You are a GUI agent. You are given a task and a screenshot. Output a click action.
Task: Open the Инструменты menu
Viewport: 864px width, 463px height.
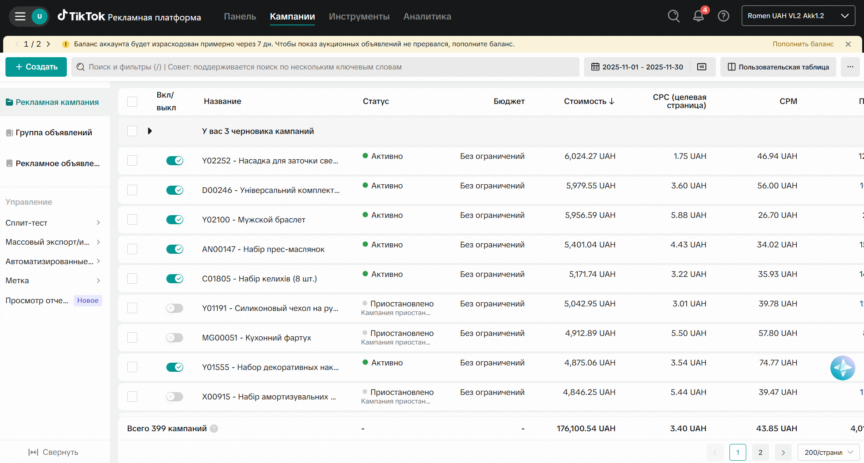tap(359, 16)
